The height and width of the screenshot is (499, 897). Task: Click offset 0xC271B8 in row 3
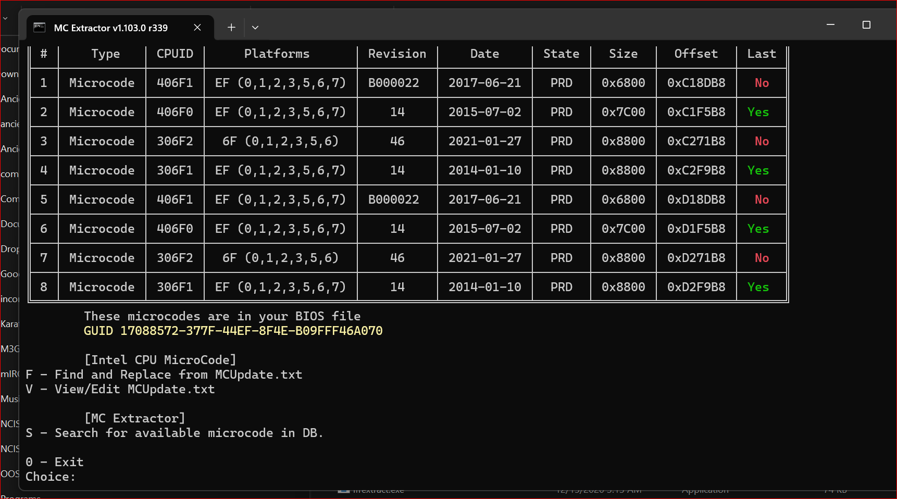[696, 141]
